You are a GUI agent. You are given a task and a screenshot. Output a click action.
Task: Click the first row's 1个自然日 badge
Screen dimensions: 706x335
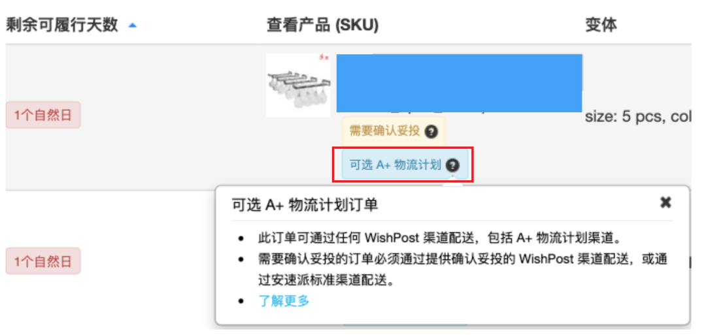(43, 116)
